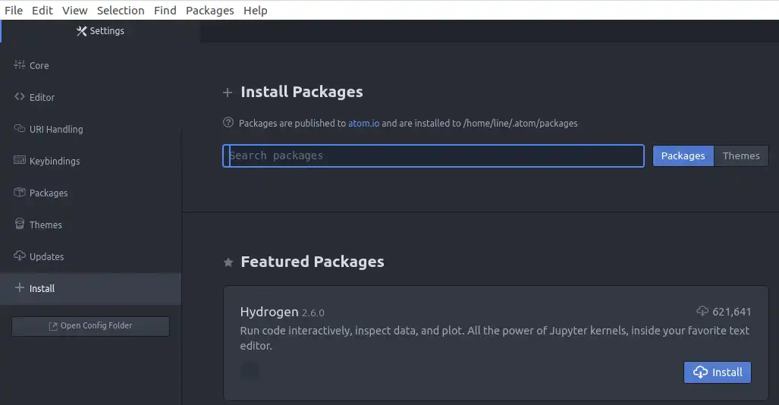
Task: Toggle search to Packages
Action: coord(683,156)
